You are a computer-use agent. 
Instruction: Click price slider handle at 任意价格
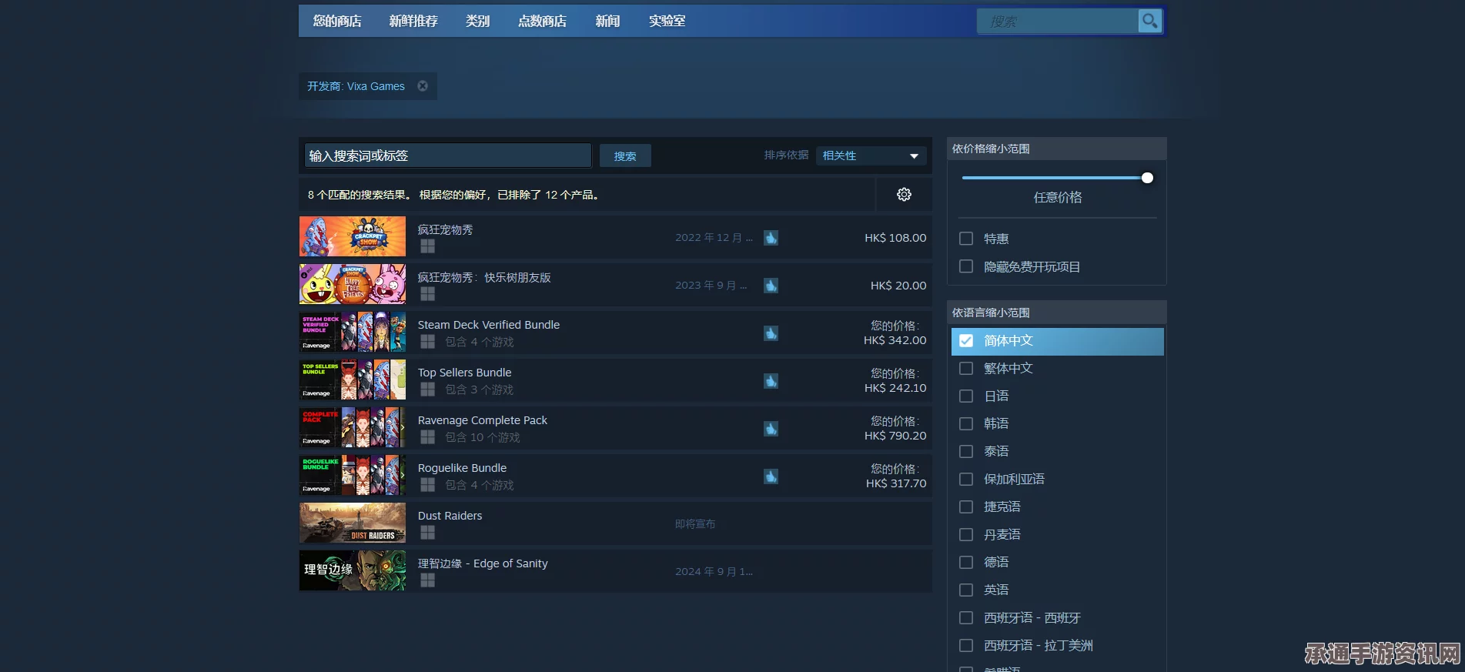tap(1147, 178)
